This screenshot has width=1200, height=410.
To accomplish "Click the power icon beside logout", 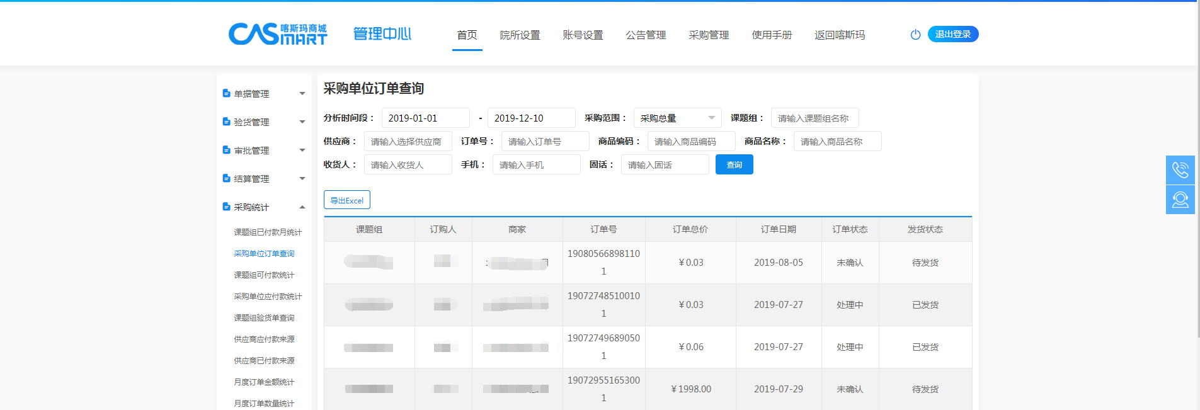I will pos(915,35).
